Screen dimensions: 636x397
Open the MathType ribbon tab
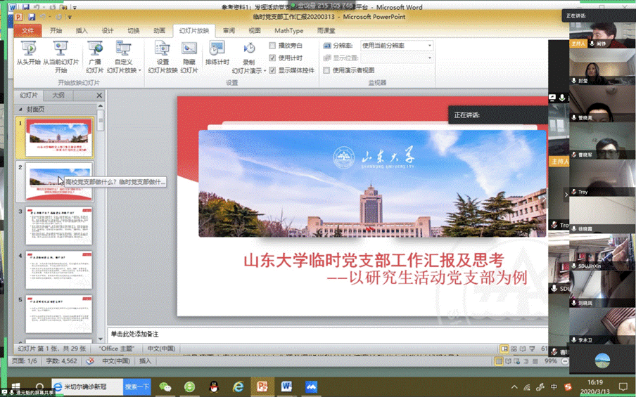(288, 31)
